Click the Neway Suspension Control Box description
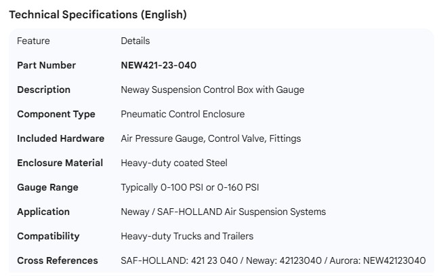 click(212, 90)
